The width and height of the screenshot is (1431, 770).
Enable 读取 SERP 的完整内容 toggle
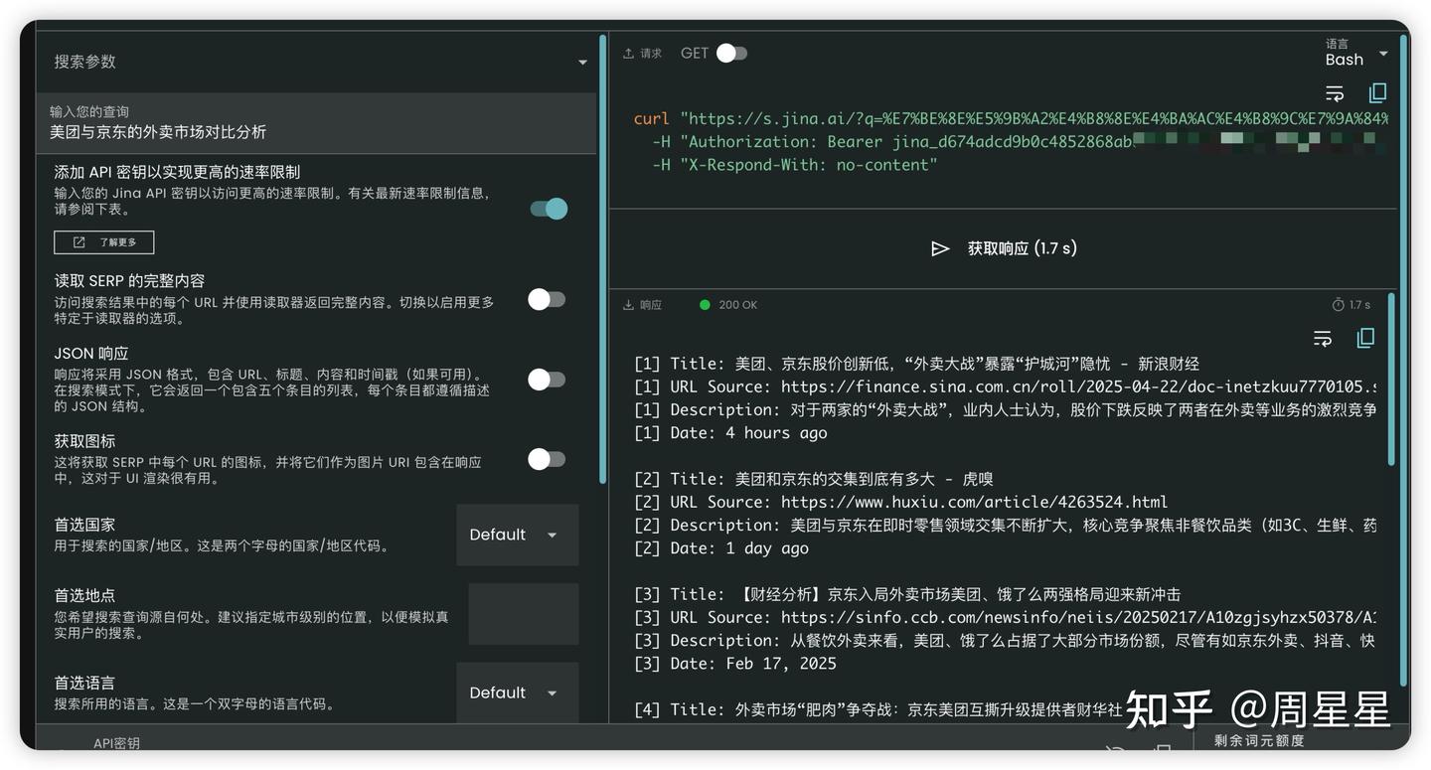tap(546, 299)
